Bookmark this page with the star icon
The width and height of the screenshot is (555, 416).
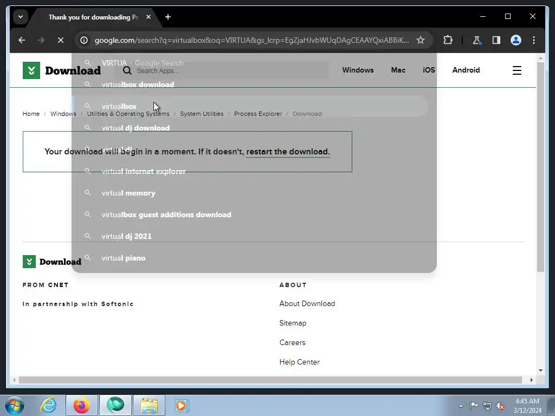421,40
